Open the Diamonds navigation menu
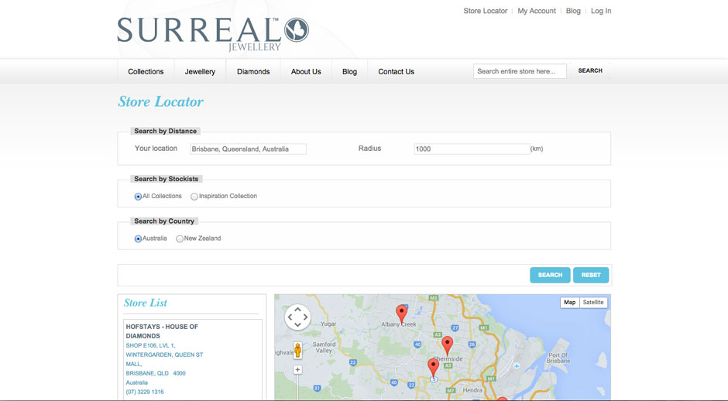 click(253, 71)
